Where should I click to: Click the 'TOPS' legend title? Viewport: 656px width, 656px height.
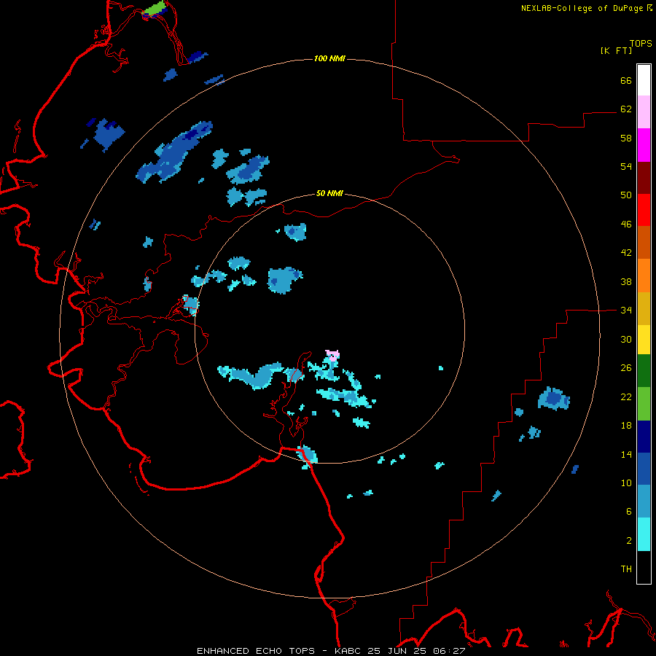[x=641, y=44]
